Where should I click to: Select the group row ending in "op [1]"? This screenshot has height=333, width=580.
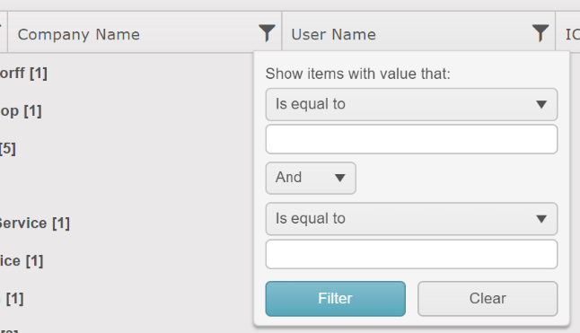(21, 111)
